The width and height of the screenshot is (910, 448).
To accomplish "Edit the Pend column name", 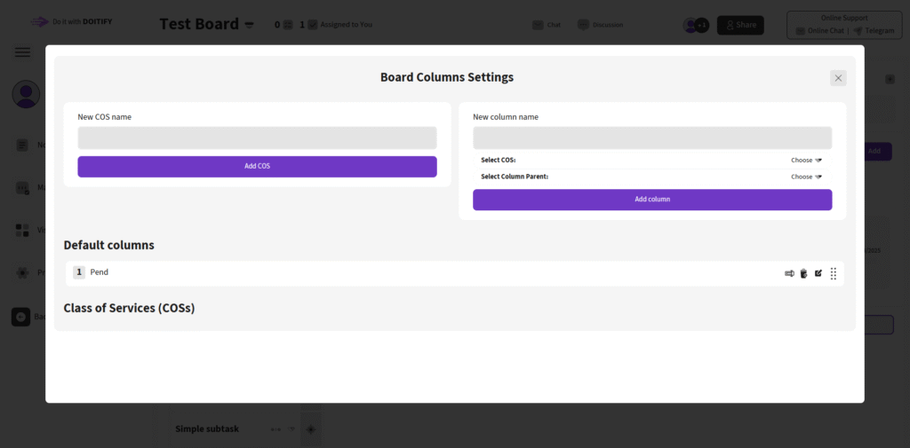I will tap(818, 273).
